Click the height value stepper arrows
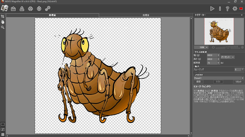This screenshot has width=245, height=137. tap(218, 59)
